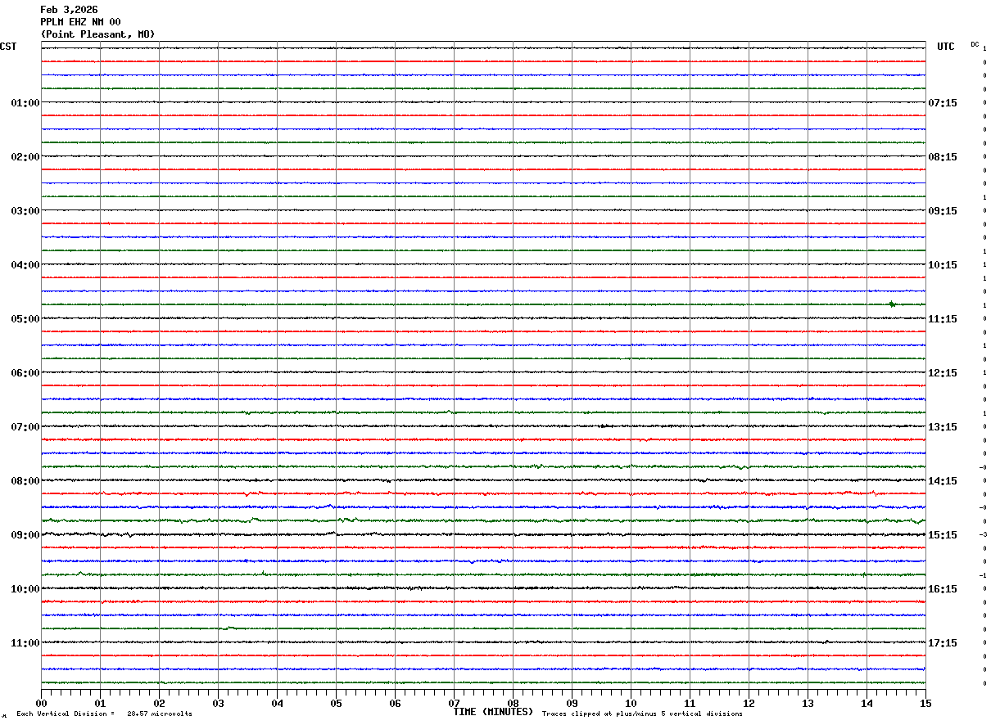Image resolution: width=991 pixels, height=725 pixels.
Task: Click the Feb 3,2026 date header
Action: coord(69,10)
